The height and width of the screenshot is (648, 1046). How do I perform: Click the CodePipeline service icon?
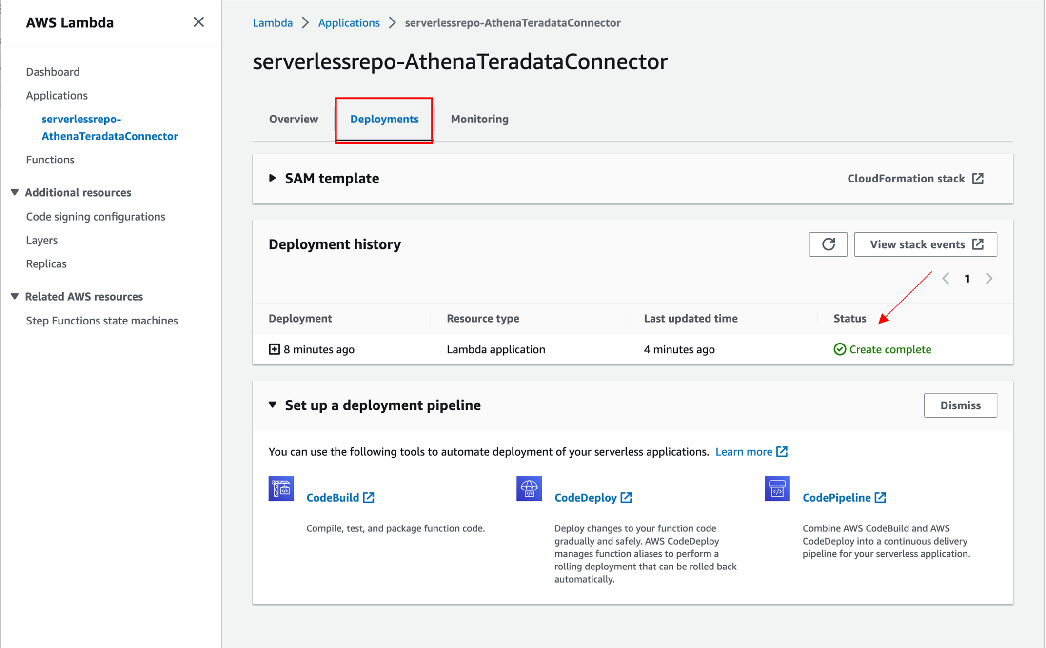[777, 488]
